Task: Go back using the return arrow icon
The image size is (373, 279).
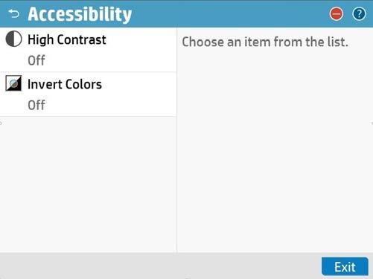Action: point(14,13)
